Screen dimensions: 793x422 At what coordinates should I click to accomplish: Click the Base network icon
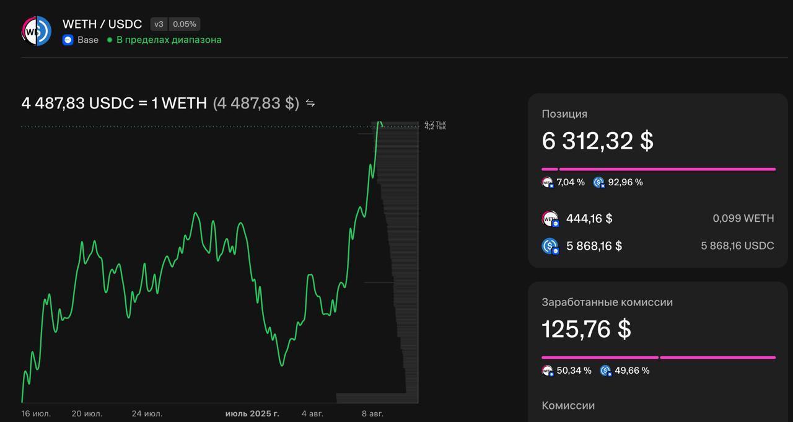68,40
